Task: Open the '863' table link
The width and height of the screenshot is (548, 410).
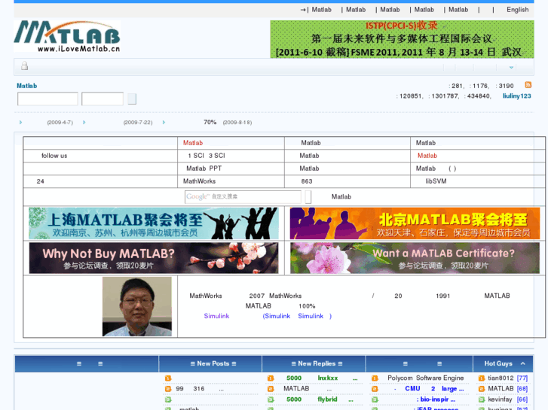Action: [307, 181]
